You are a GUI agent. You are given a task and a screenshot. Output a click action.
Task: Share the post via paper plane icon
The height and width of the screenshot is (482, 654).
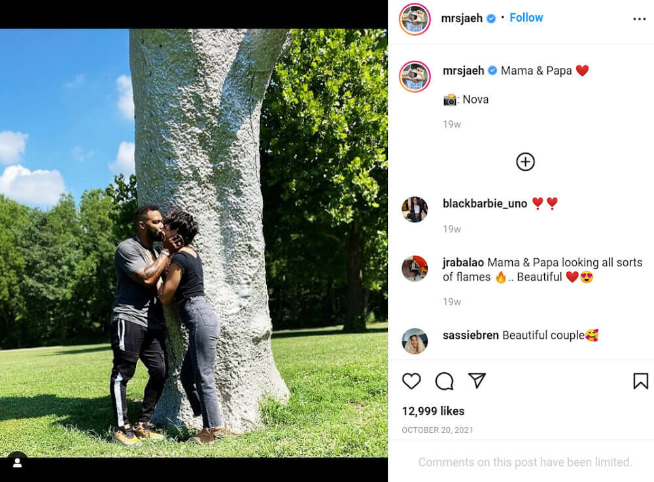(477, 381)
